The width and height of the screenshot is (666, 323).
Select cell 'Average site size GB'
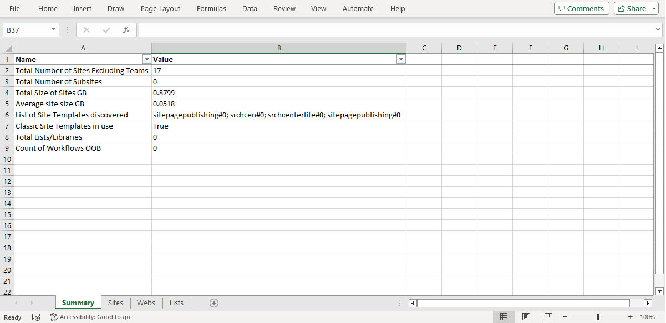pos(83,104)
